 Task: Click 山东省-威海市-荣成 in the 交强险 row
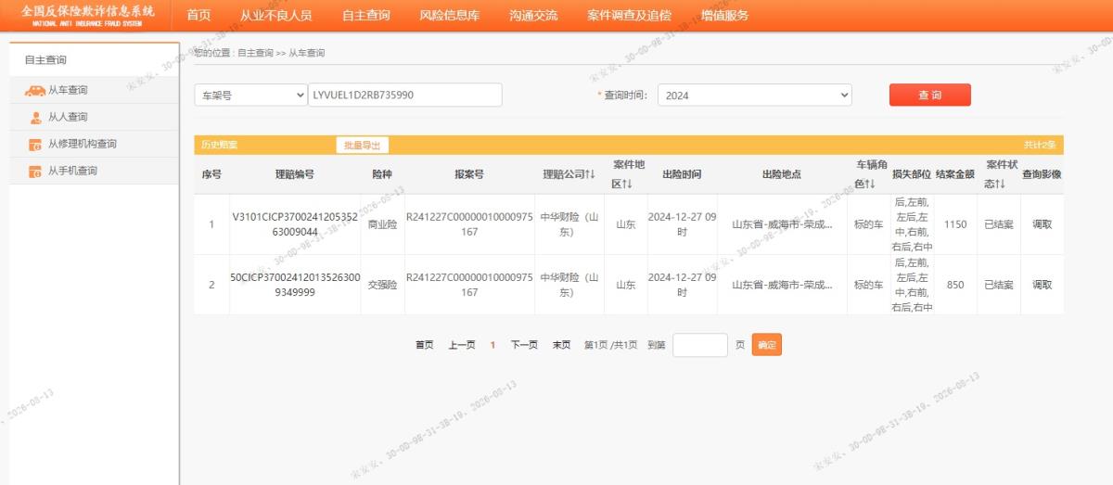[x=782, y=285]
